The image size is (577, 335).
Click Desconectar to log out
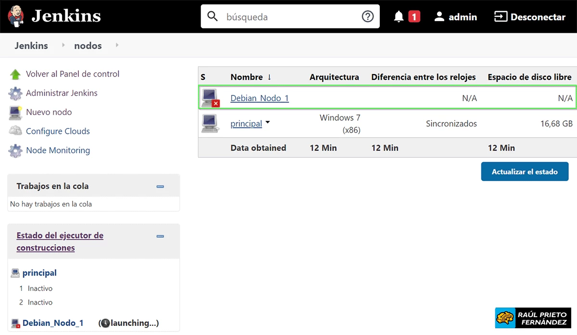(530, 17)
